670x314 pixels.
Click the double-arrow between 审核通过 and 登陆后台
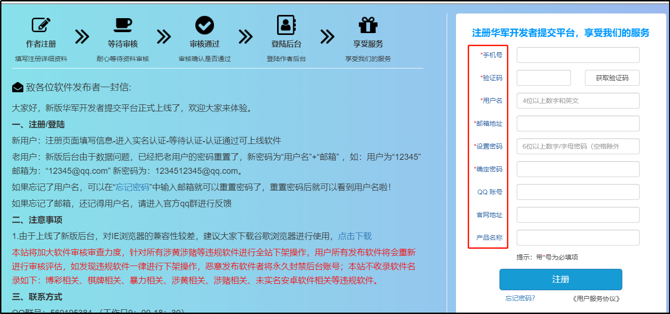[246, 36]
